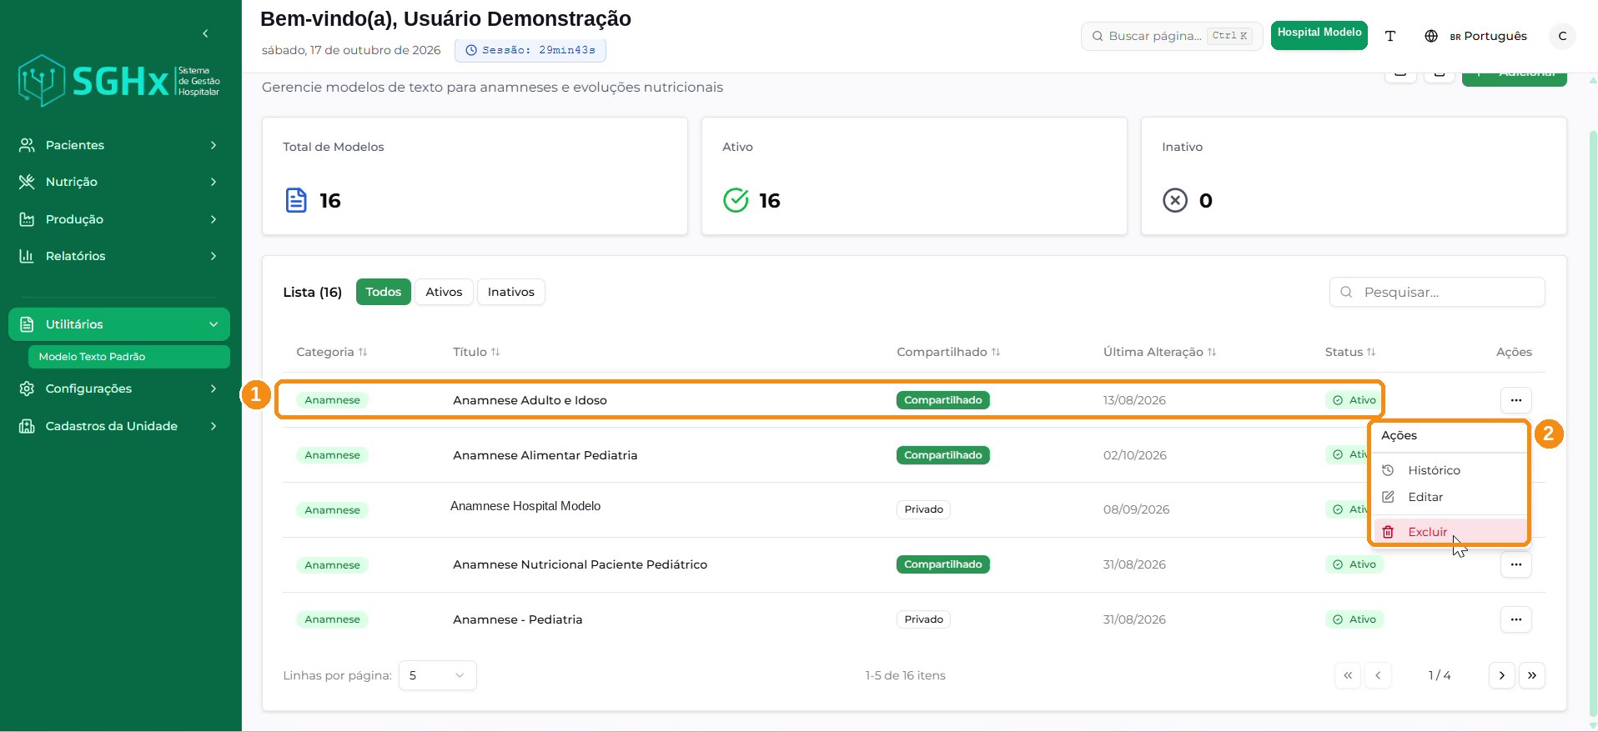
Task: Open actions menu for Anamnese Nutricional Paciente Pediátrico
Action: tap(1516, 564)
